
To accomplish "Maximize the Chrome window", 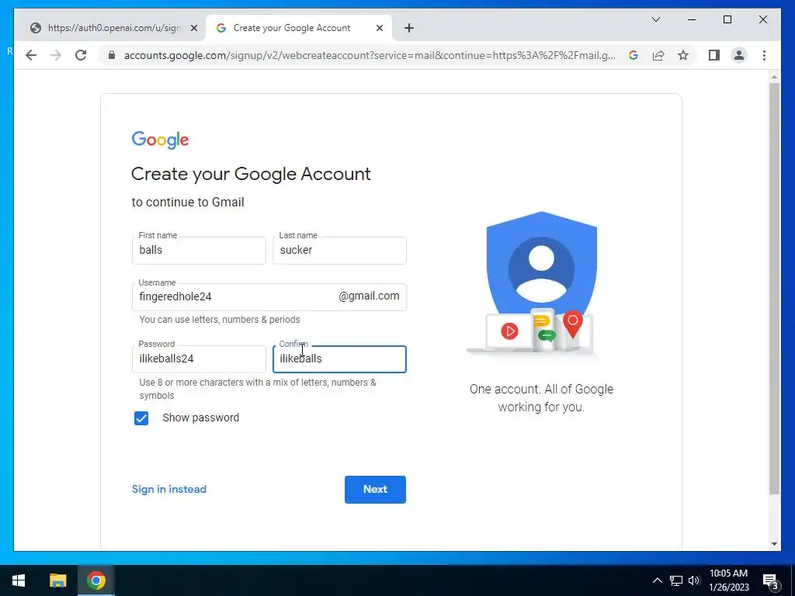I will [727, 19].
